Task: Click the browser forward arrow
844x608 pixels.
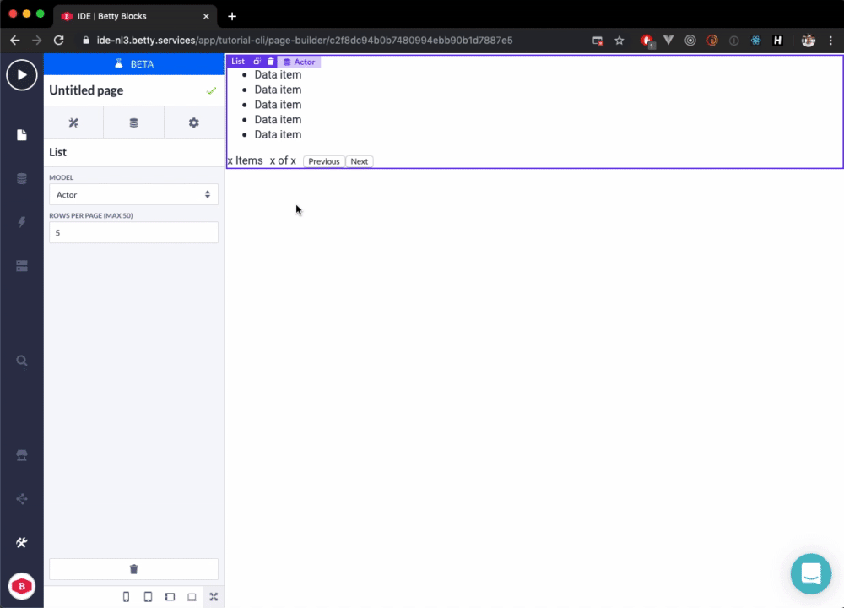Action: [36, 41]
